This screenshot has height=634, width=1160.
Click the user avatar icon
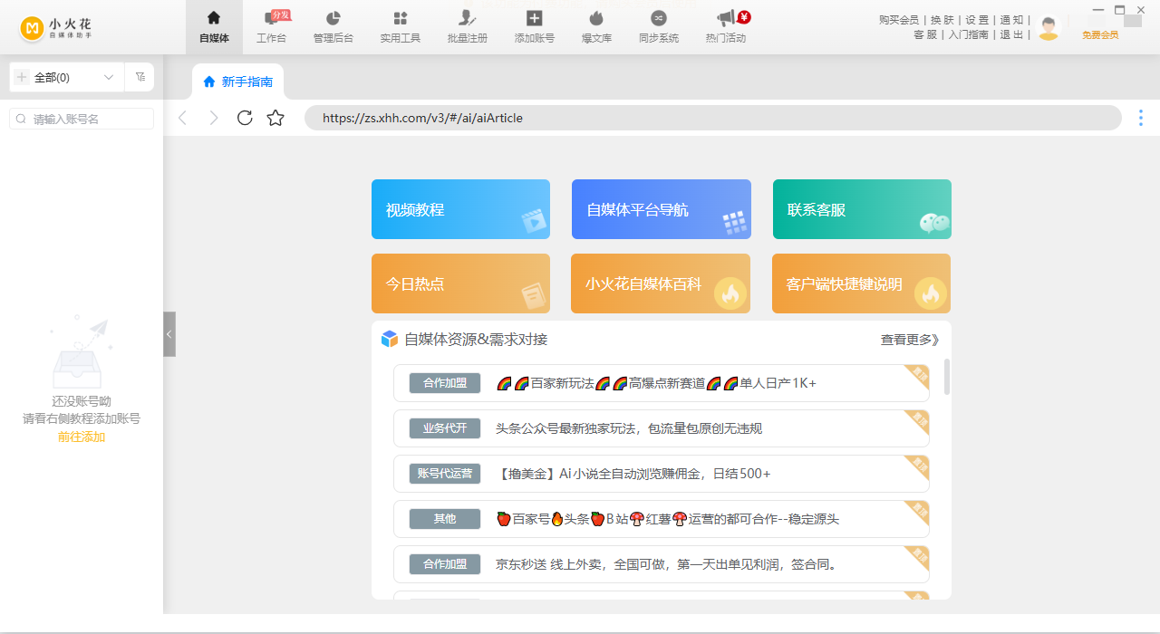1049,28
